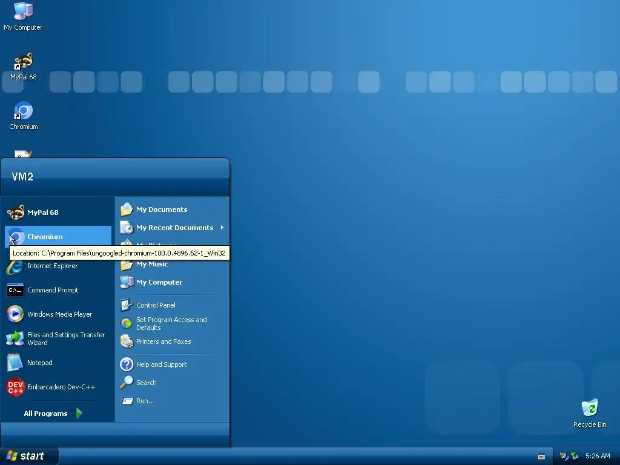Launch Windows Media Player
Image resolution: width=620 pixels, height=465 pixels.
pos(58,314)
